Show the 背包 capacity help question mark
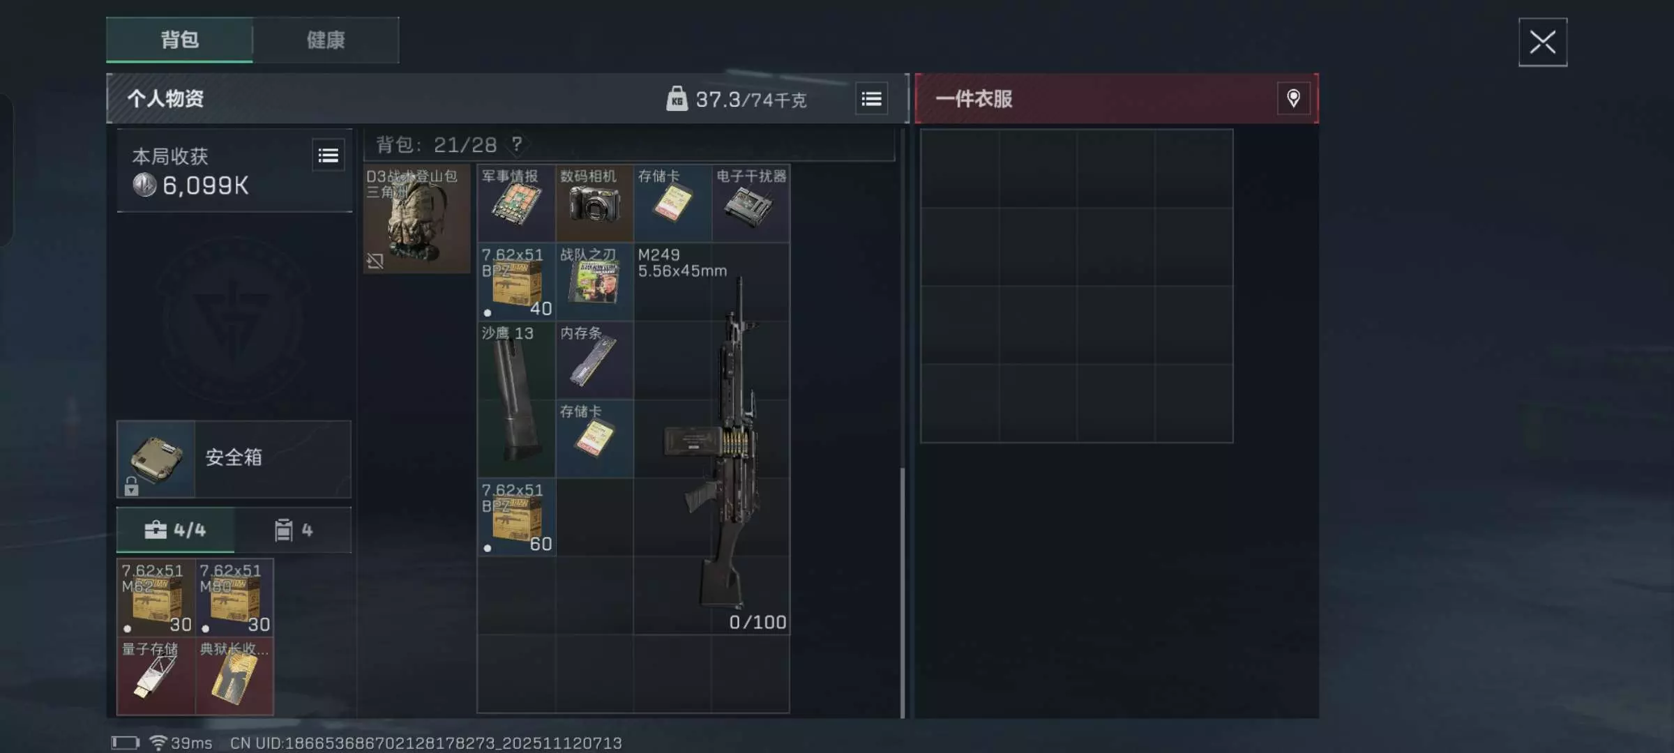 tap(517, 144)
